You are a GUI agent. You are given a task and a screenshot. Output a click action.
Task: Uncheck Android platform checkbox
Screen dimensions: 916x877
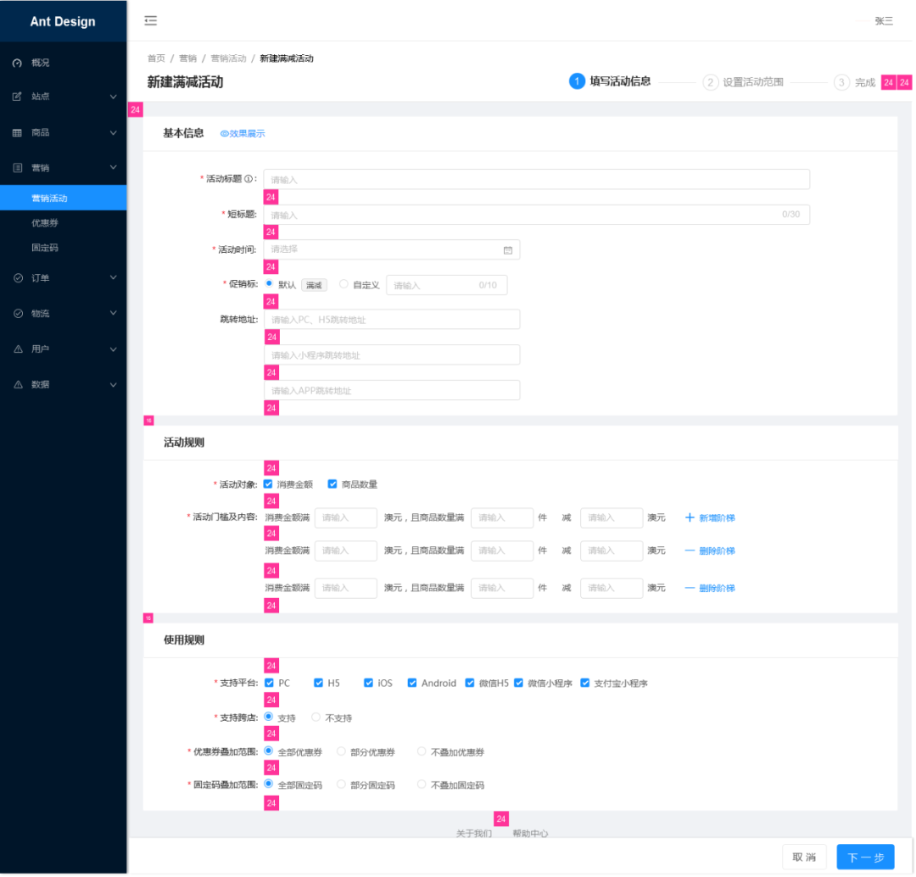[x=412, y=683]
